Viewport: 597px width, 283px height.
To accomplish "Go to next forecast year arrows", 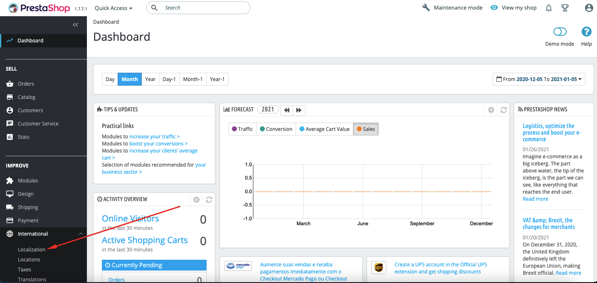I will pos(299,110).
